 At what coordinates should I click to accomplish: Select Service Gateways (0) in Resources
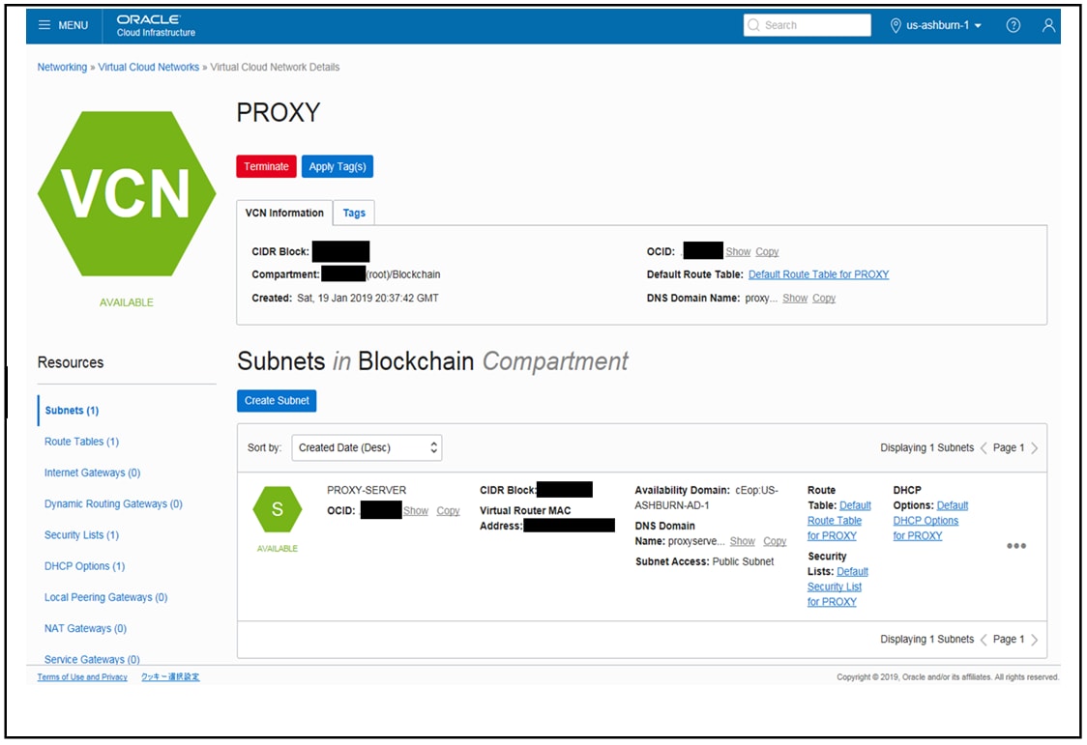(92, 658)
